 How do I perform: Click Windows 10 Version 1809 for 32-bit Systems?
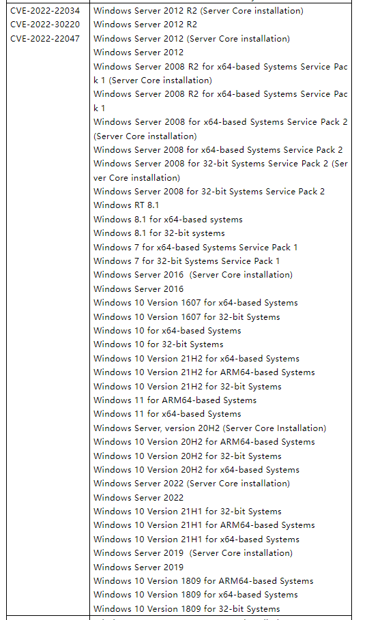point(187,609)
